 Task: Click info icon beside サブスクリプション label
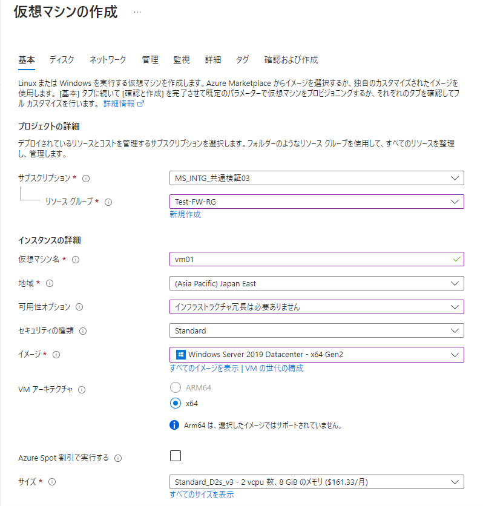pyautogui.click(x=86, y=179)
